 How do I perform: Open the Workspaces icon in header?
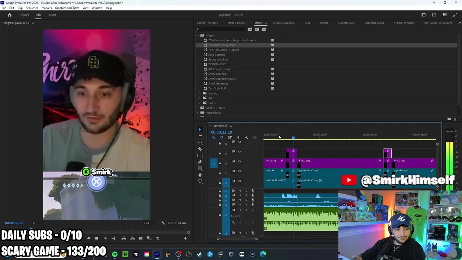pyautogui.click(x=423, y=15)
